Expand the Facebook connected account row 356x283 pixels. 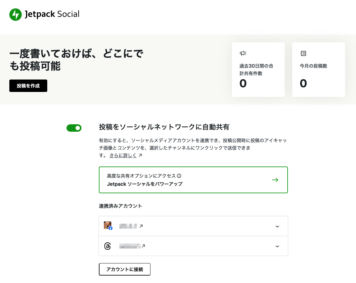[277, 226]
